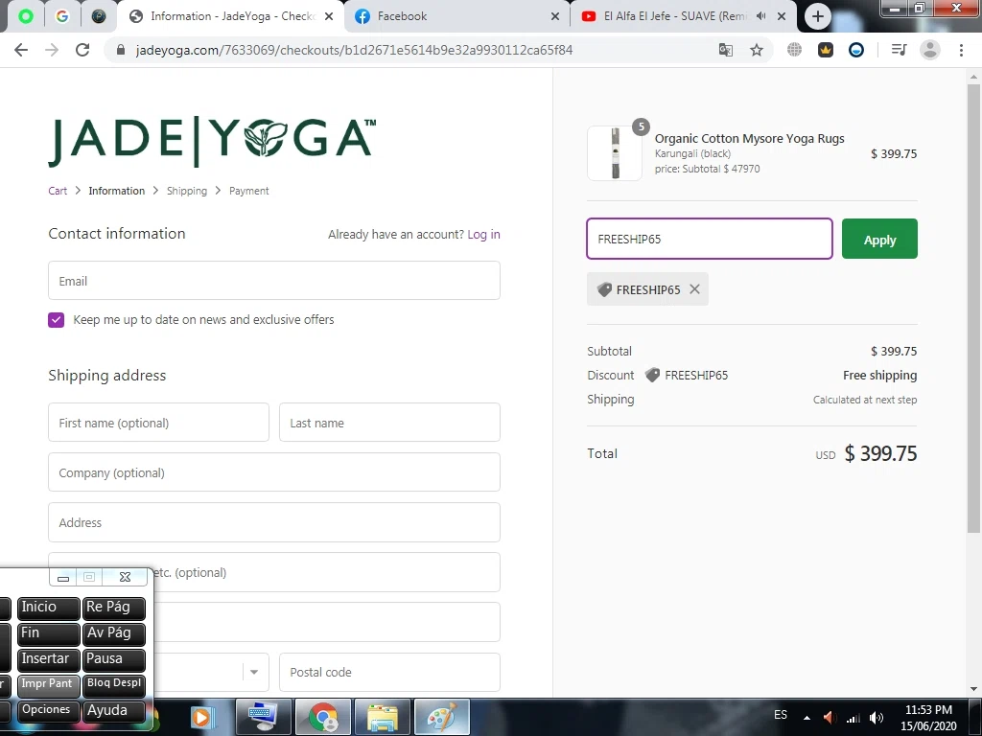Open the media player taskbar icon
This screenshot has height=736, width=982.
202,717
